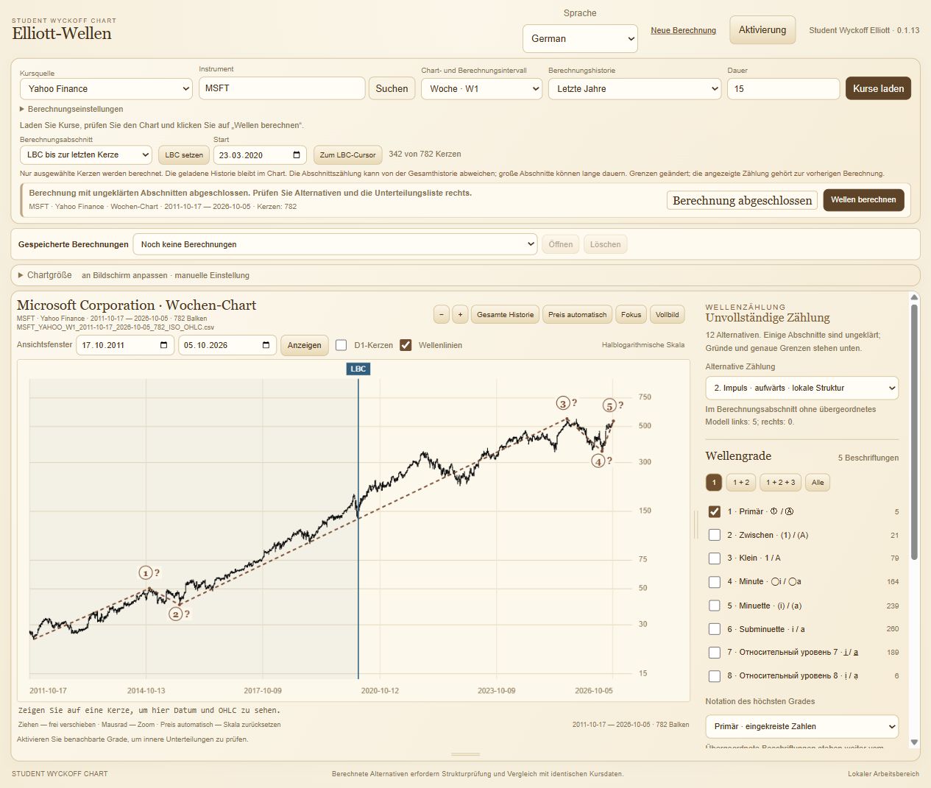
Task: Expand the Berechnungseinstellungen section
Action: point(71,109)
